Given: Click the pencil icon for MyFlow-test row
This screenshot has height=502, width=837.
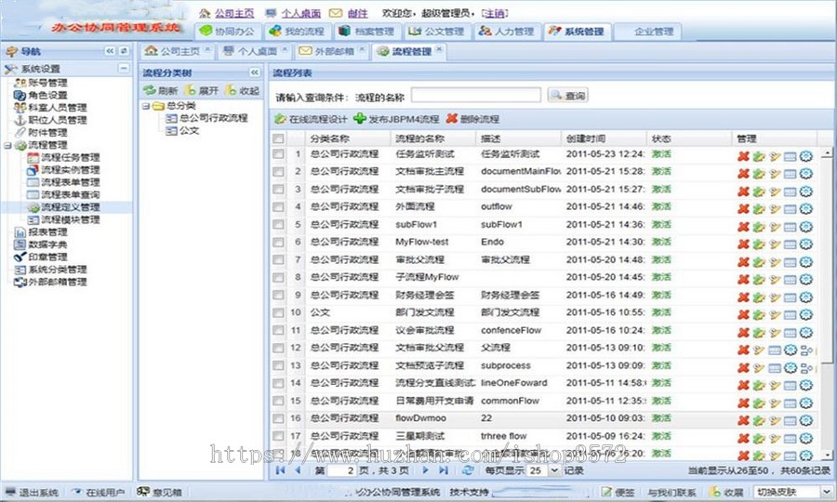Looking at the screenshot, I should point(775,244).
